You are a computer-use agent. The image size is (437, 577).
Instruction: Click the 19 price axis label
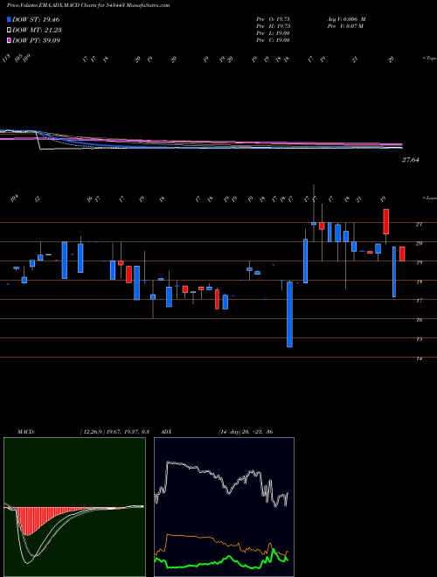coord(419,263)
